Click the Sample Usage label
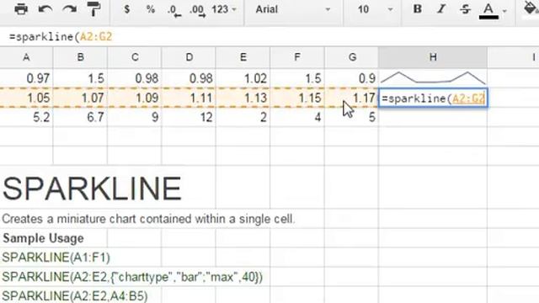The image size is (539, 303). pyautogui.click(x=43, y=238)
